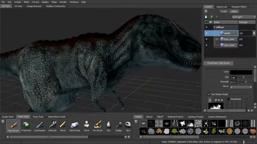Open the Stamp tray options arrow
Viewport: 257px width, 144px height.
(136, 121)
